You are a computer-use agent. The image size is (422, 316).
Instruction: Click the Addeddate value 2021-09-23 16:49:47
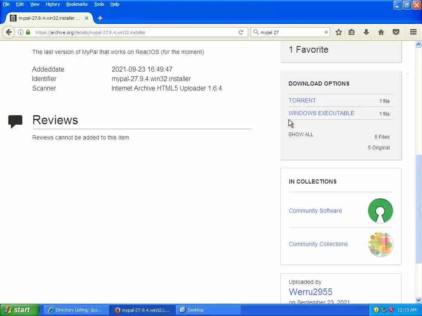pyautogui.click(x=142, y=69)
